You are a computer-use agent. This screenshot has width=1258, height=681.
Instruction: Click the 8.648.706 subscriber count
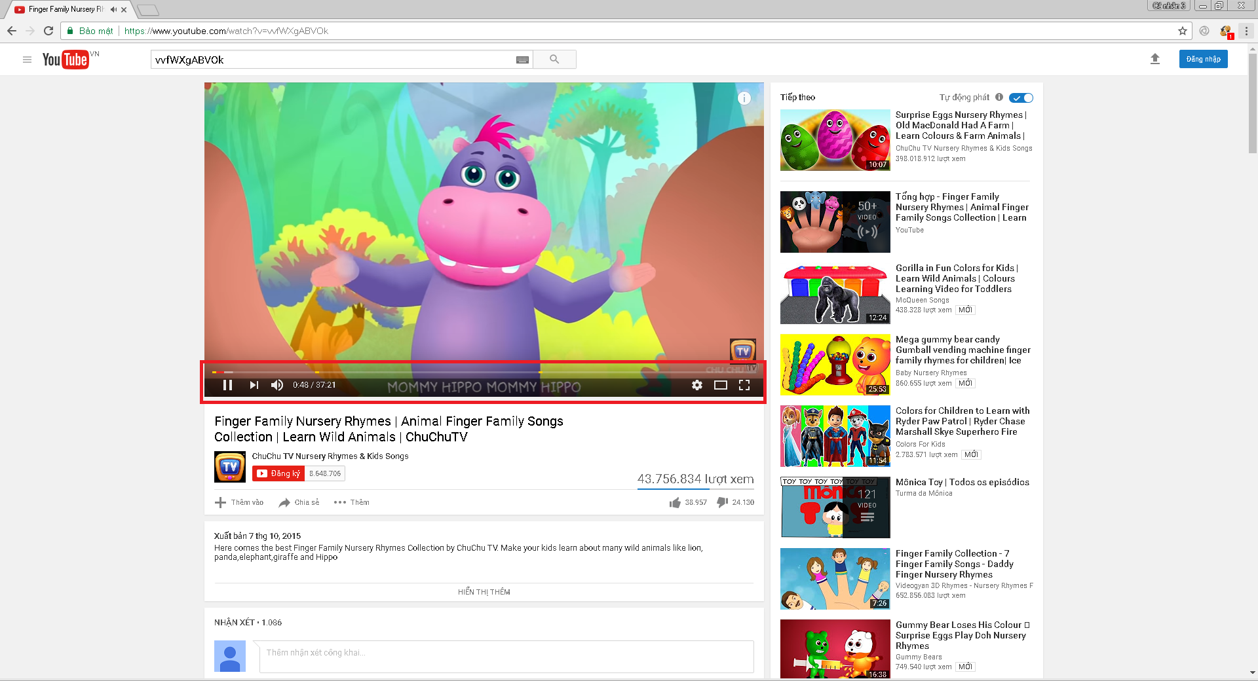point(325,473)
